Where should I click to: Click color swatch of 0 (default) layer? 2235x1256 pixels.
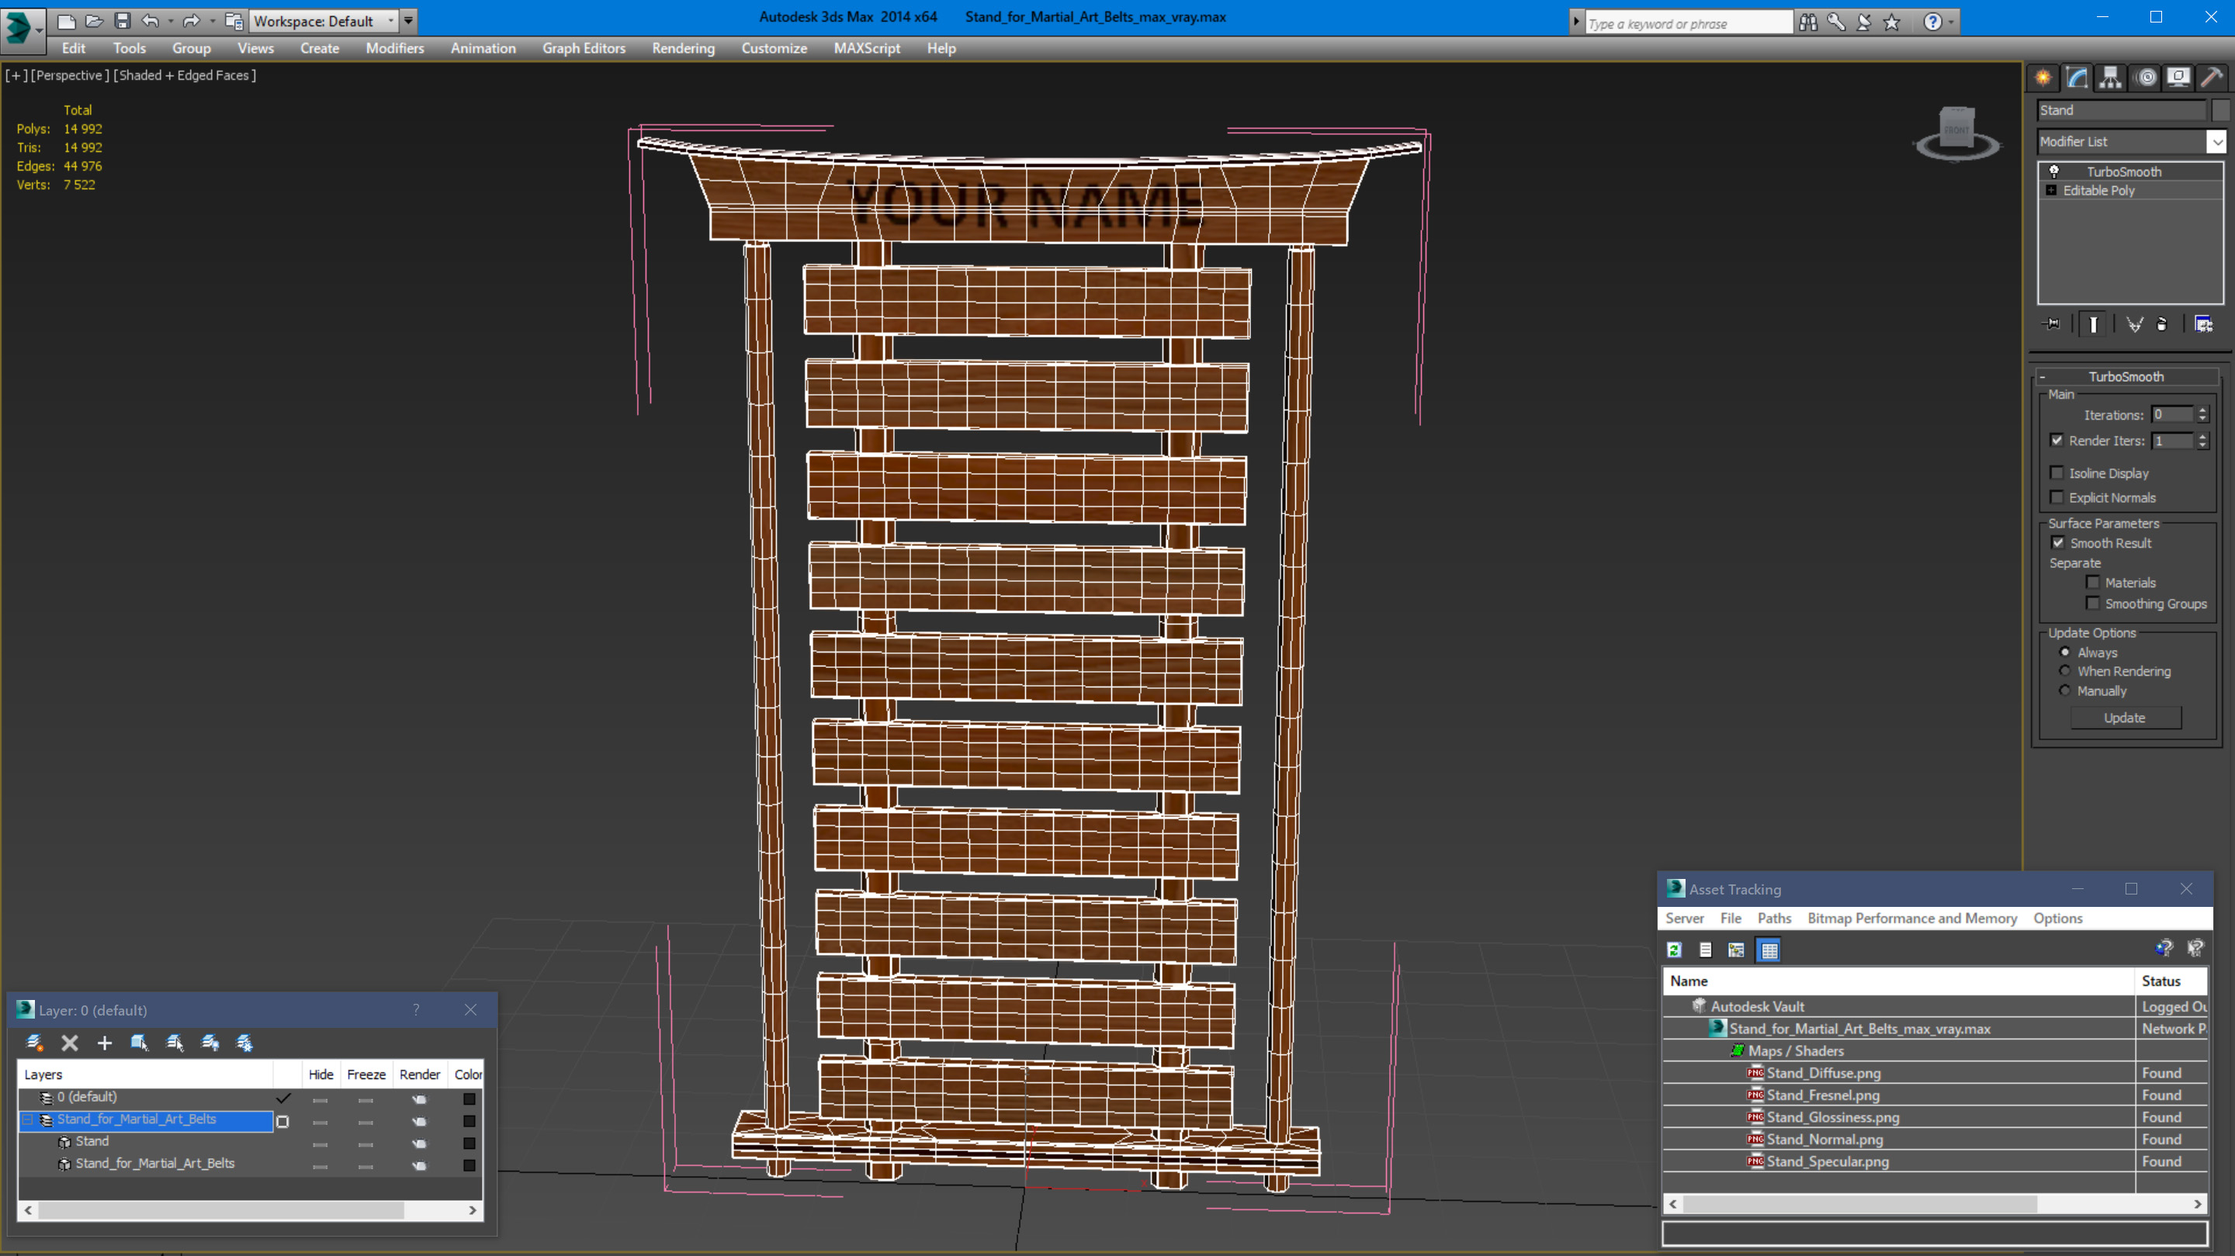[x=470, y=1099]
